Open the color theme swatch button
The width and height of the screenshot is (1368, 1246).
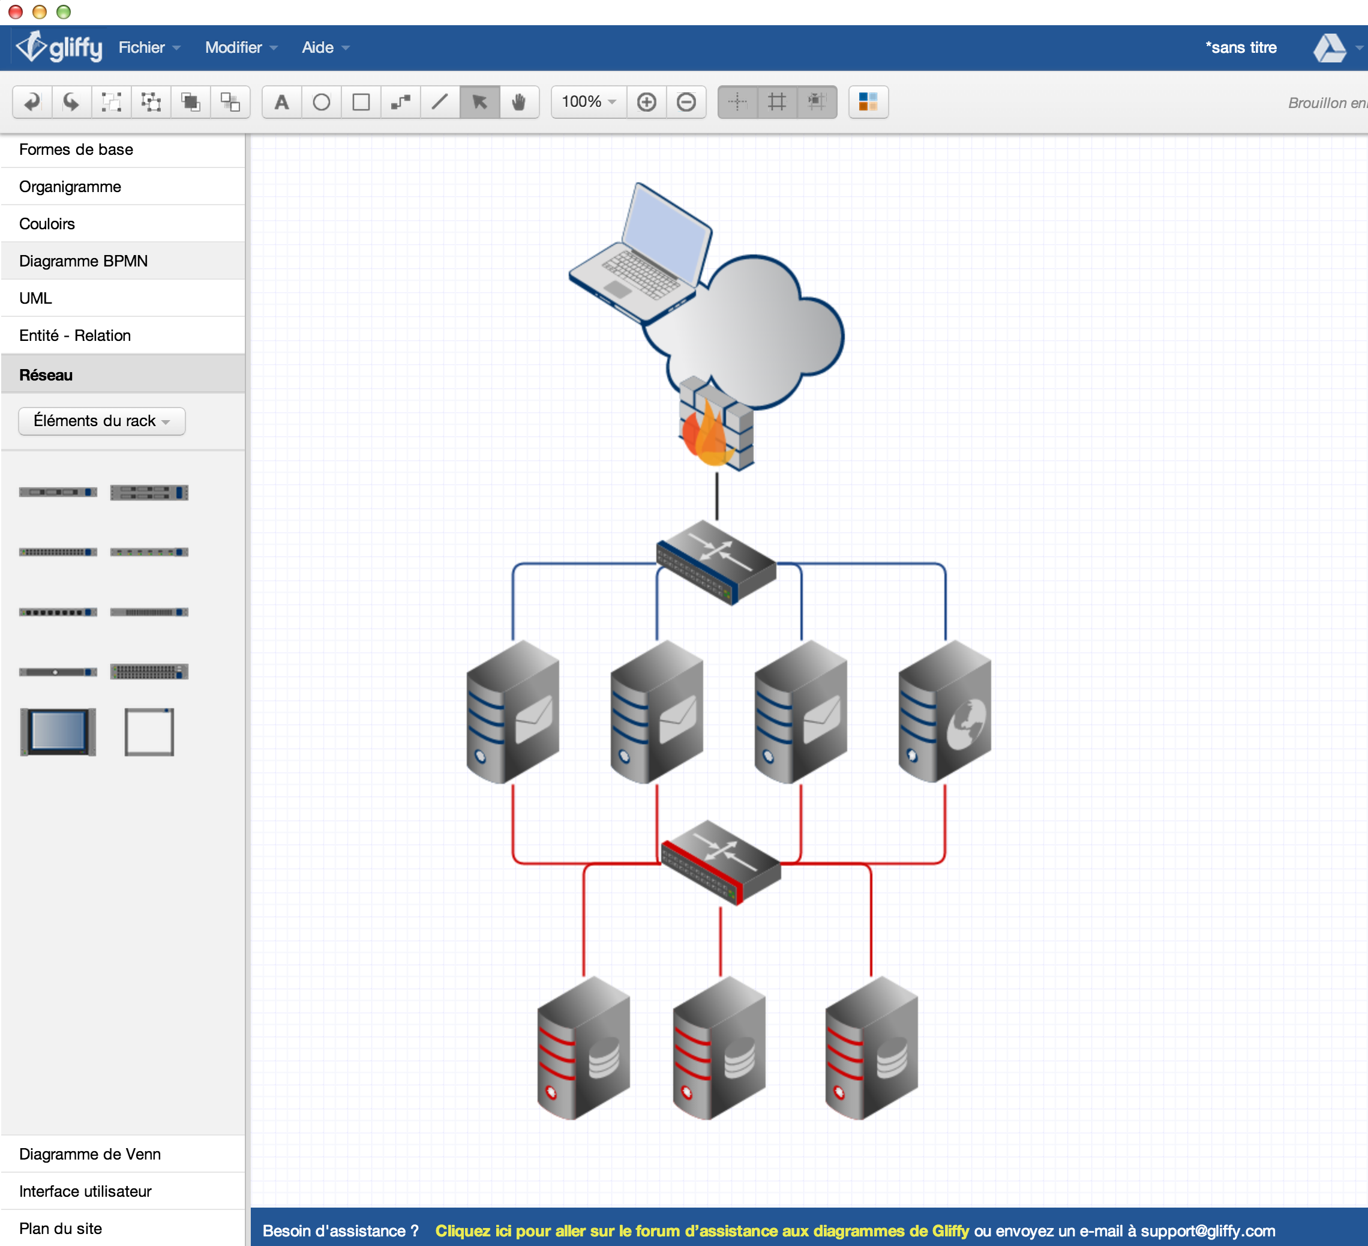click(x=868, y=103)
